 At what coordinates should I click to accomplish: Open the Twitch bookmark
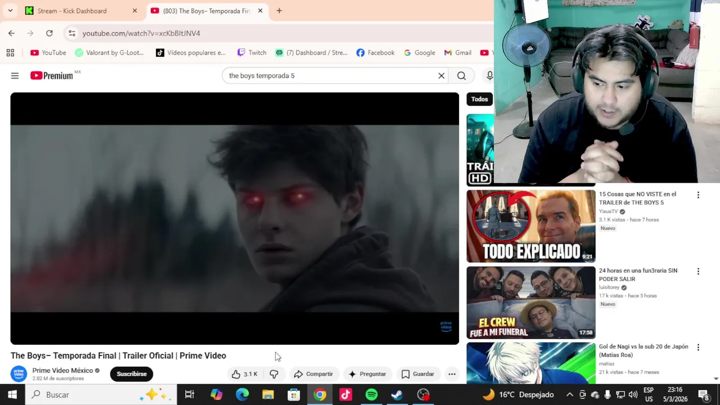click(x=251, y=52)
